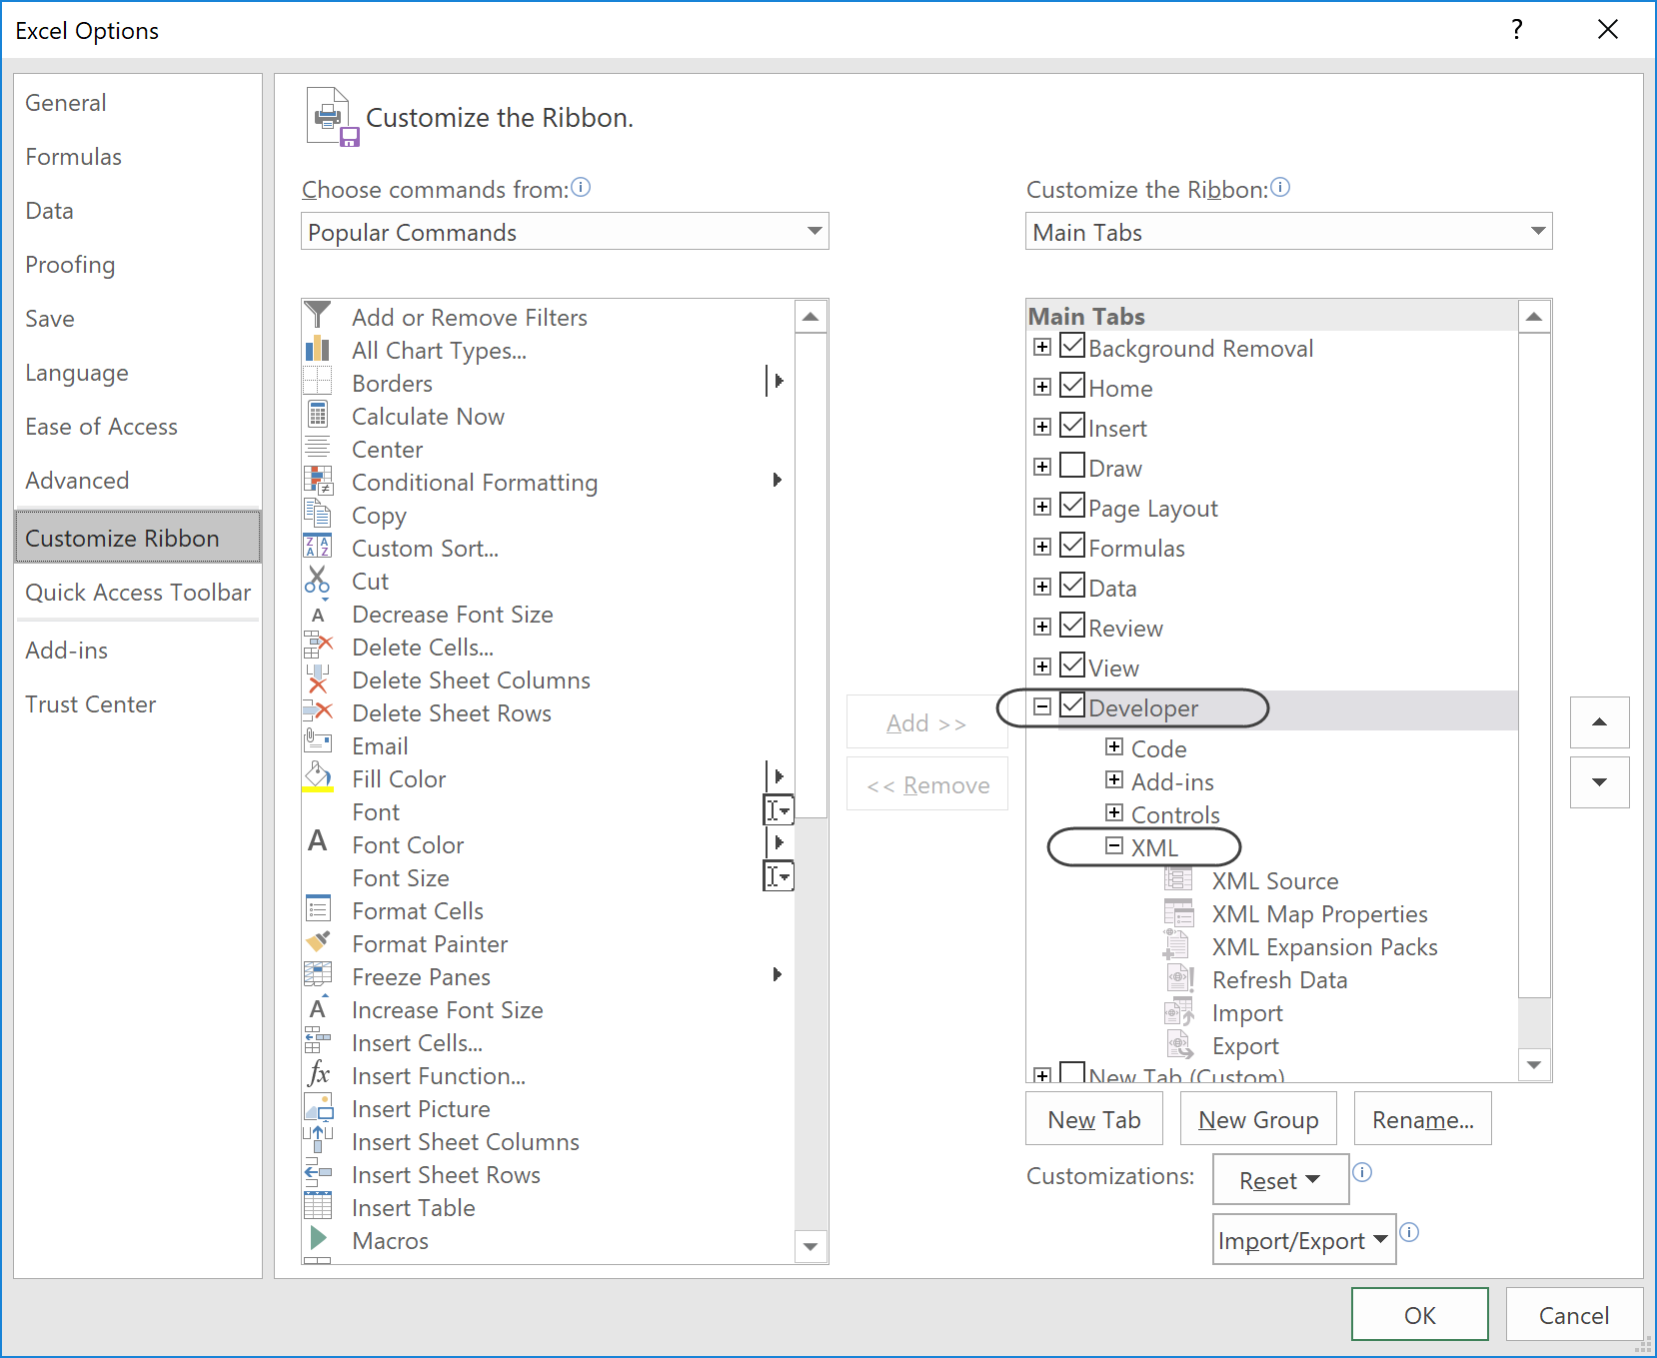Click the XML Map Properties icon
The width and height of the screenshot is (1657, 1358).
coord(1178,912)
